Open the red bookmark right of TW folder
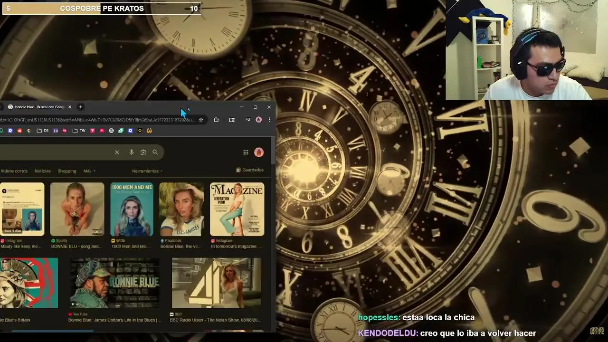The height and width of the screenshot is (342, 608). 92,131
